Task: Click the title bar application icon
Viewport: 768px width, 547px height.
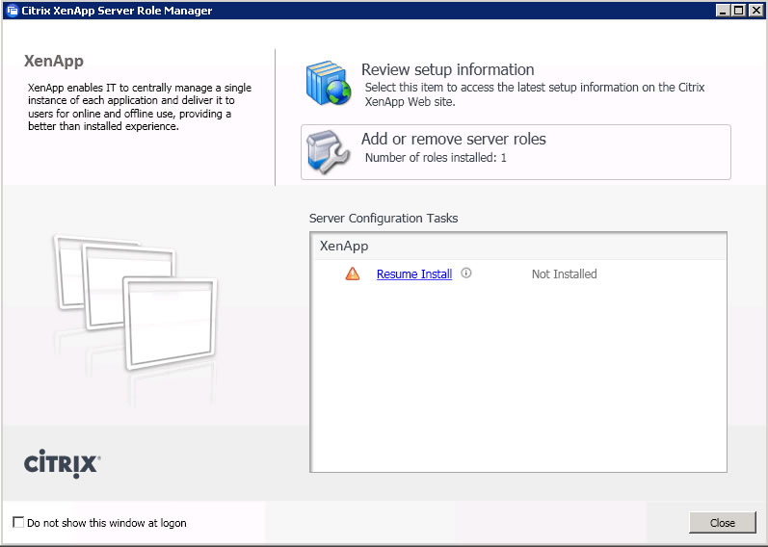Action: (11, 11)
